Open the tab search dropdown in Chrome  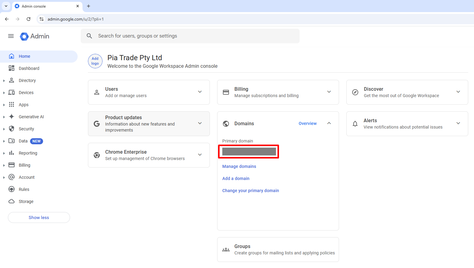point(6,6)
